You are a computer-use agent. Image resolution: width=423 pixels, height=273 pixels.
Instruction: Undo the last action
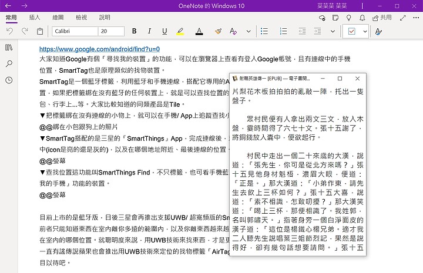10,31
